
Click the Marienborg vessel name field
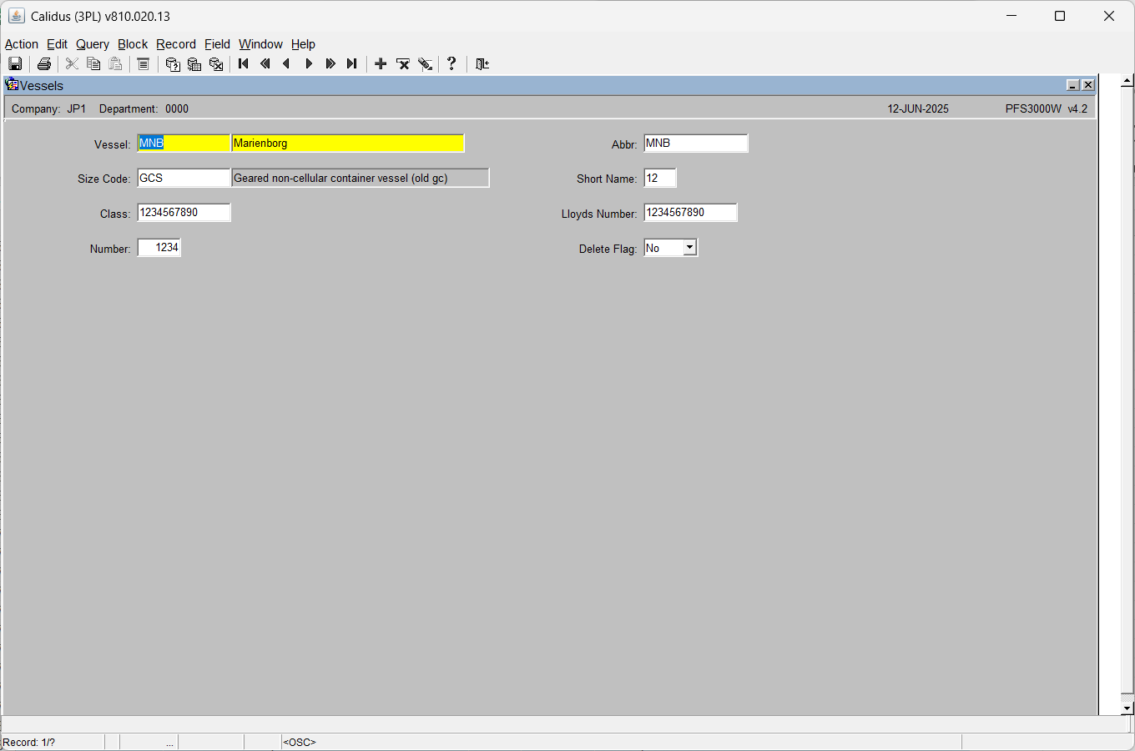[x=348, y=144]
